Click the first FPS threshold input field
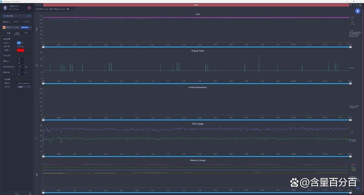This screenshot has height=195, width=364. [x=21, y=59]
